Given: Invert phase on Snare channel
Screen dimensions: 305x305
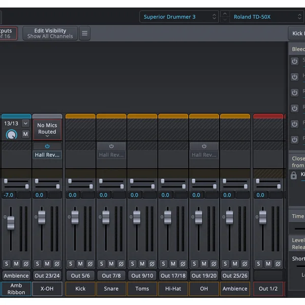Looking at the screenshot, I should click(x=121, y=264).
